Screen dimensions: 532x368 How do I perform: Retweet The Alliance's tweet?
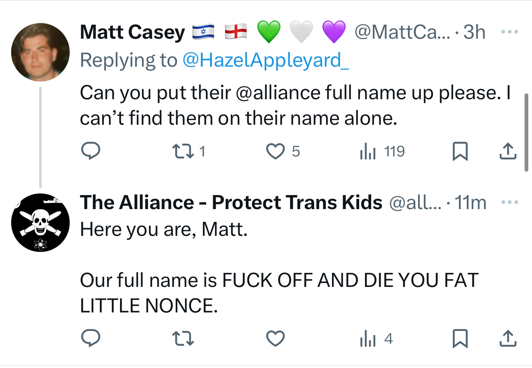click(183, 339)
